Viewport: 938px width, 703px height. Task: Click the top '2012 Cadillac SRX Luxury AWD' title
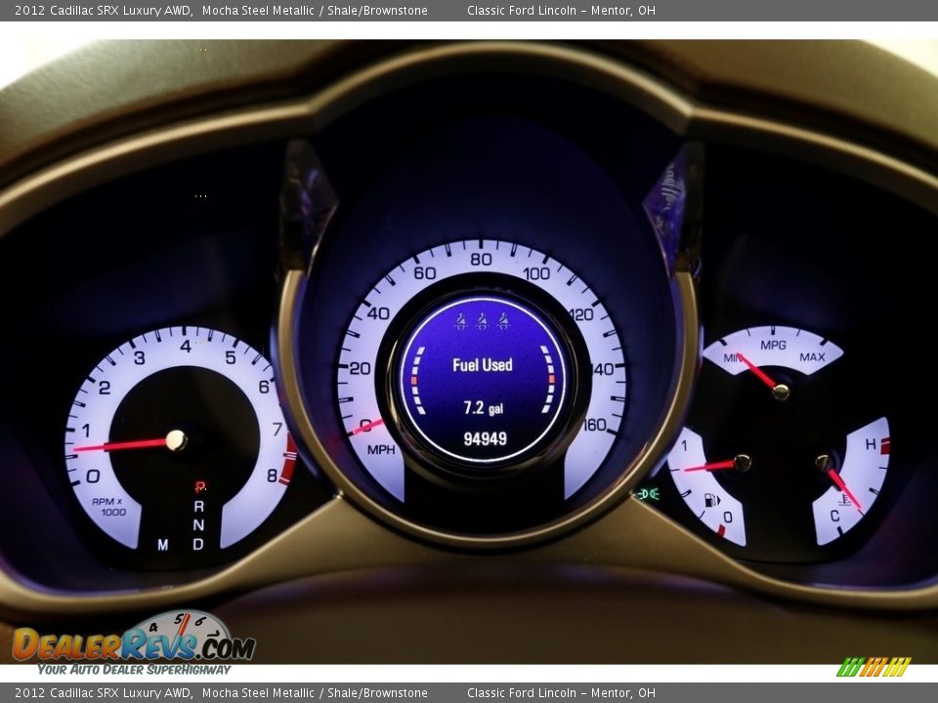point(103,11)
